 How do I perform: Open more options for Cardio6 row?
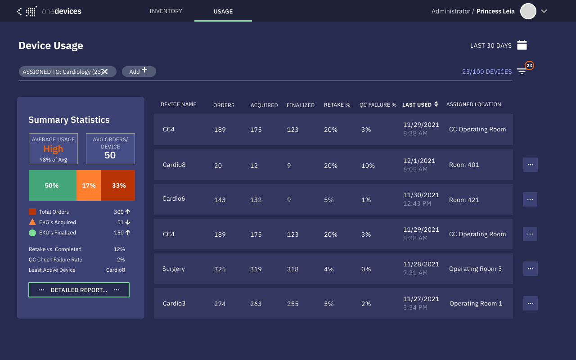click(530, 199)
